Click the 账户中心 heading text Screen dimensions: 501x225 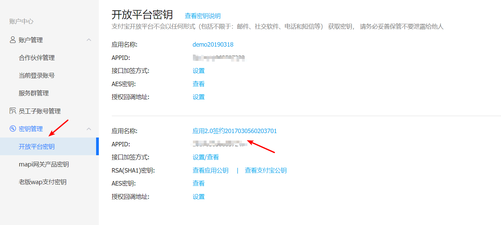(21, 21)
